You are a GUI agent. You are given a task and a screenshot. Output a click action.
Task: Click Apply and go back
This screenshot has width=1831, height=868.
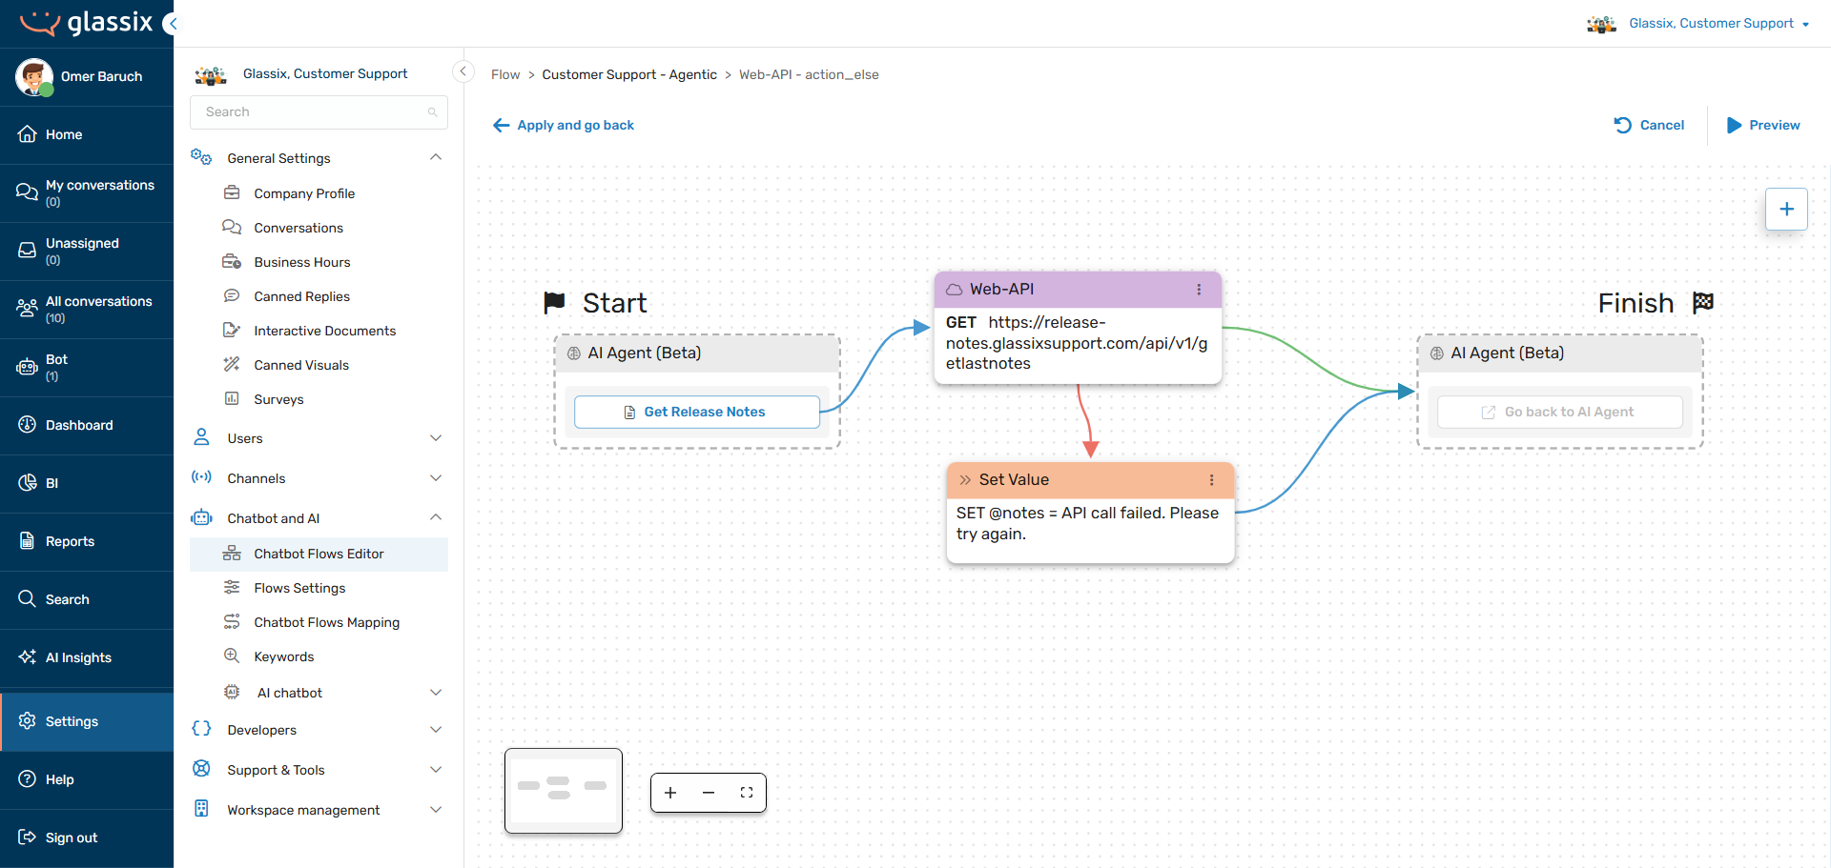pyautogui.click(x=564, y=125)
